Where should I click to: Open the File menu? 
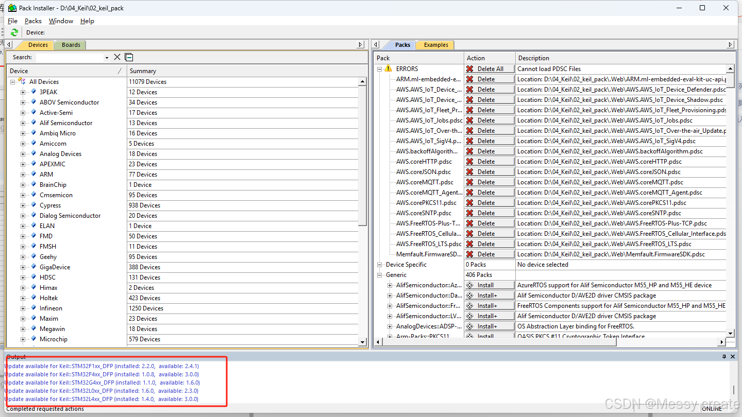pos(13,21)
